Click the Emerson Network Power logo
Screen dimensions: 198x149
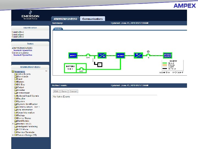click(30, 15)
